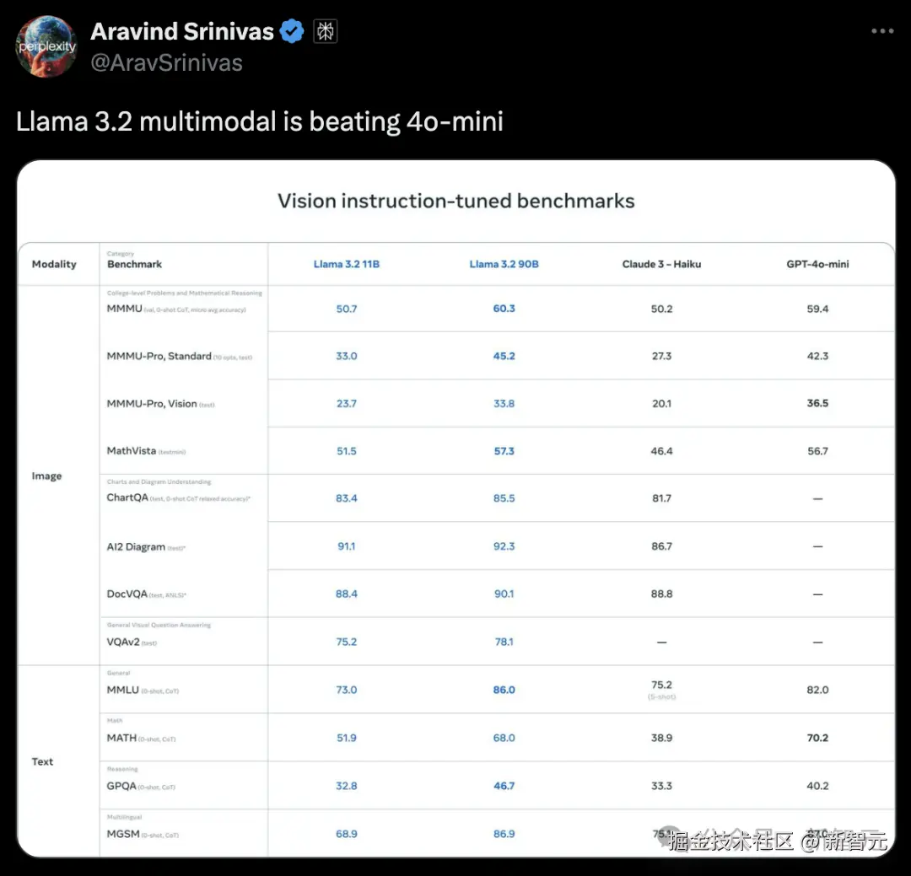Viewport: 911px width, 876px height.
Task: Click the Llama 3.2 11B column header
Action: click(x=347, y=264)
